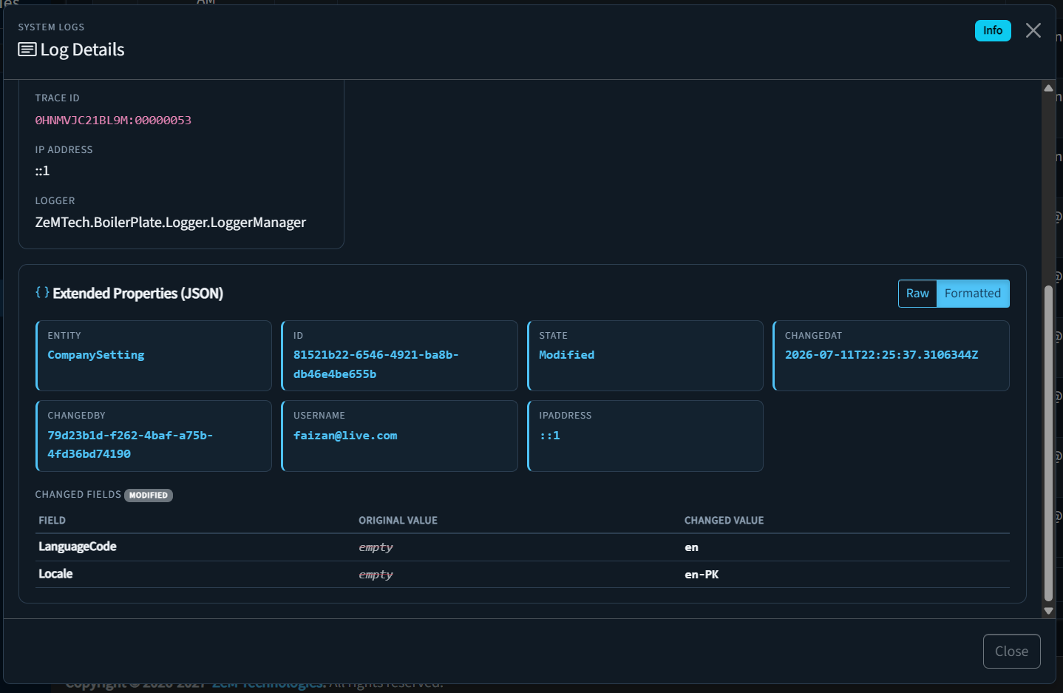Click the ORIGINAL VALUE column header
The image size is (1063, 693).
tap(398, 521)
